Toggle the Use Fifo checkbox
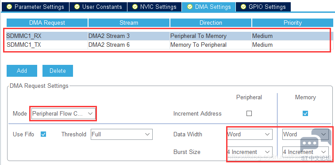Image resolution: width=335 pixels, height=165 pixels. pyautogui.click(x=43, y=135)
